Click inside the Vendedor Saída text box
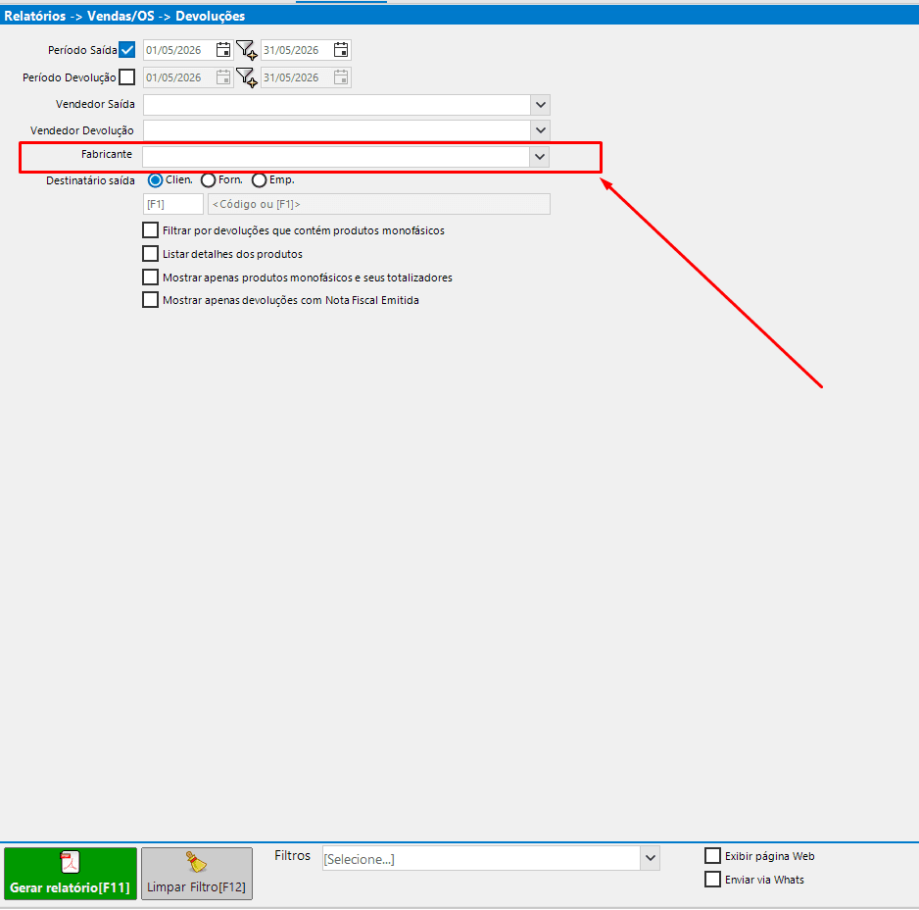The height and width of the screenshot is (910, 919). [337, 105]
